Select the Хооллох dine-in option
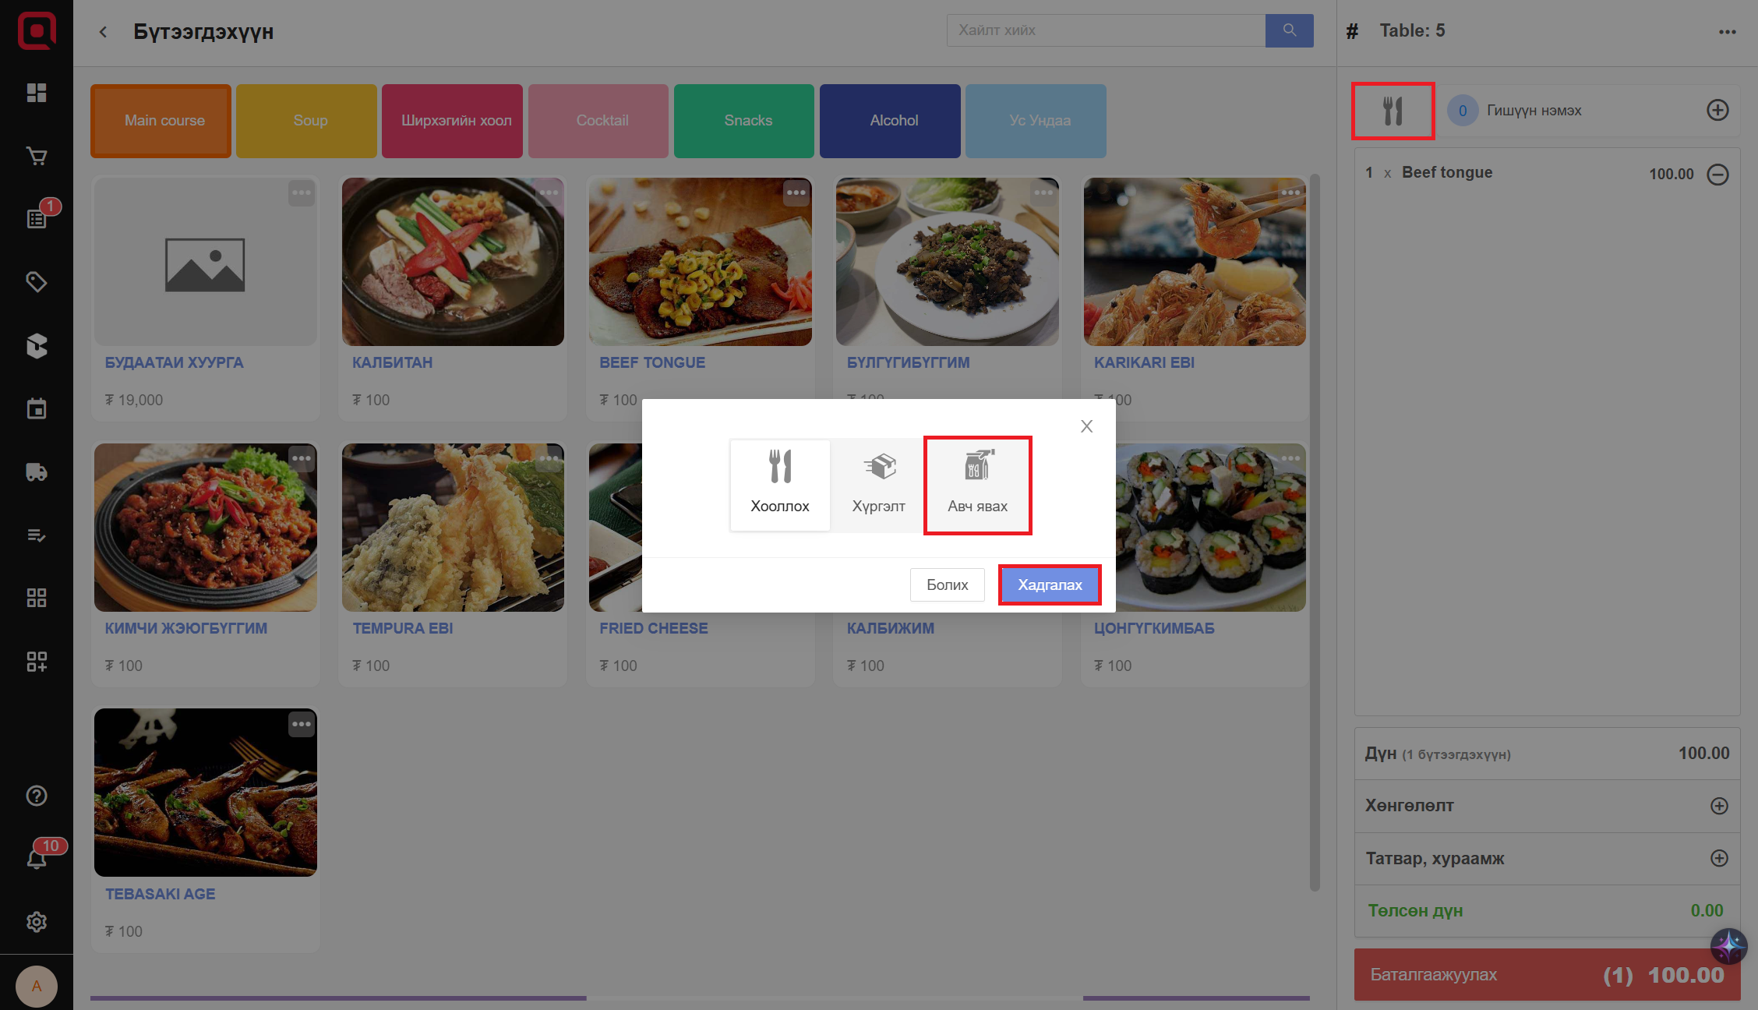 click(x=780, y=485)
